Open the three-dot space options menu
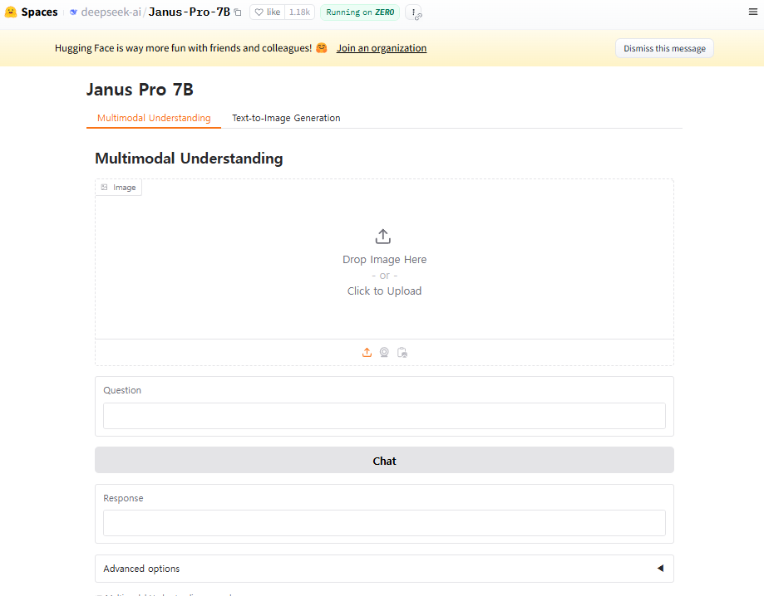764x596 pixels. pyautogui.click(x=413, y=12)
